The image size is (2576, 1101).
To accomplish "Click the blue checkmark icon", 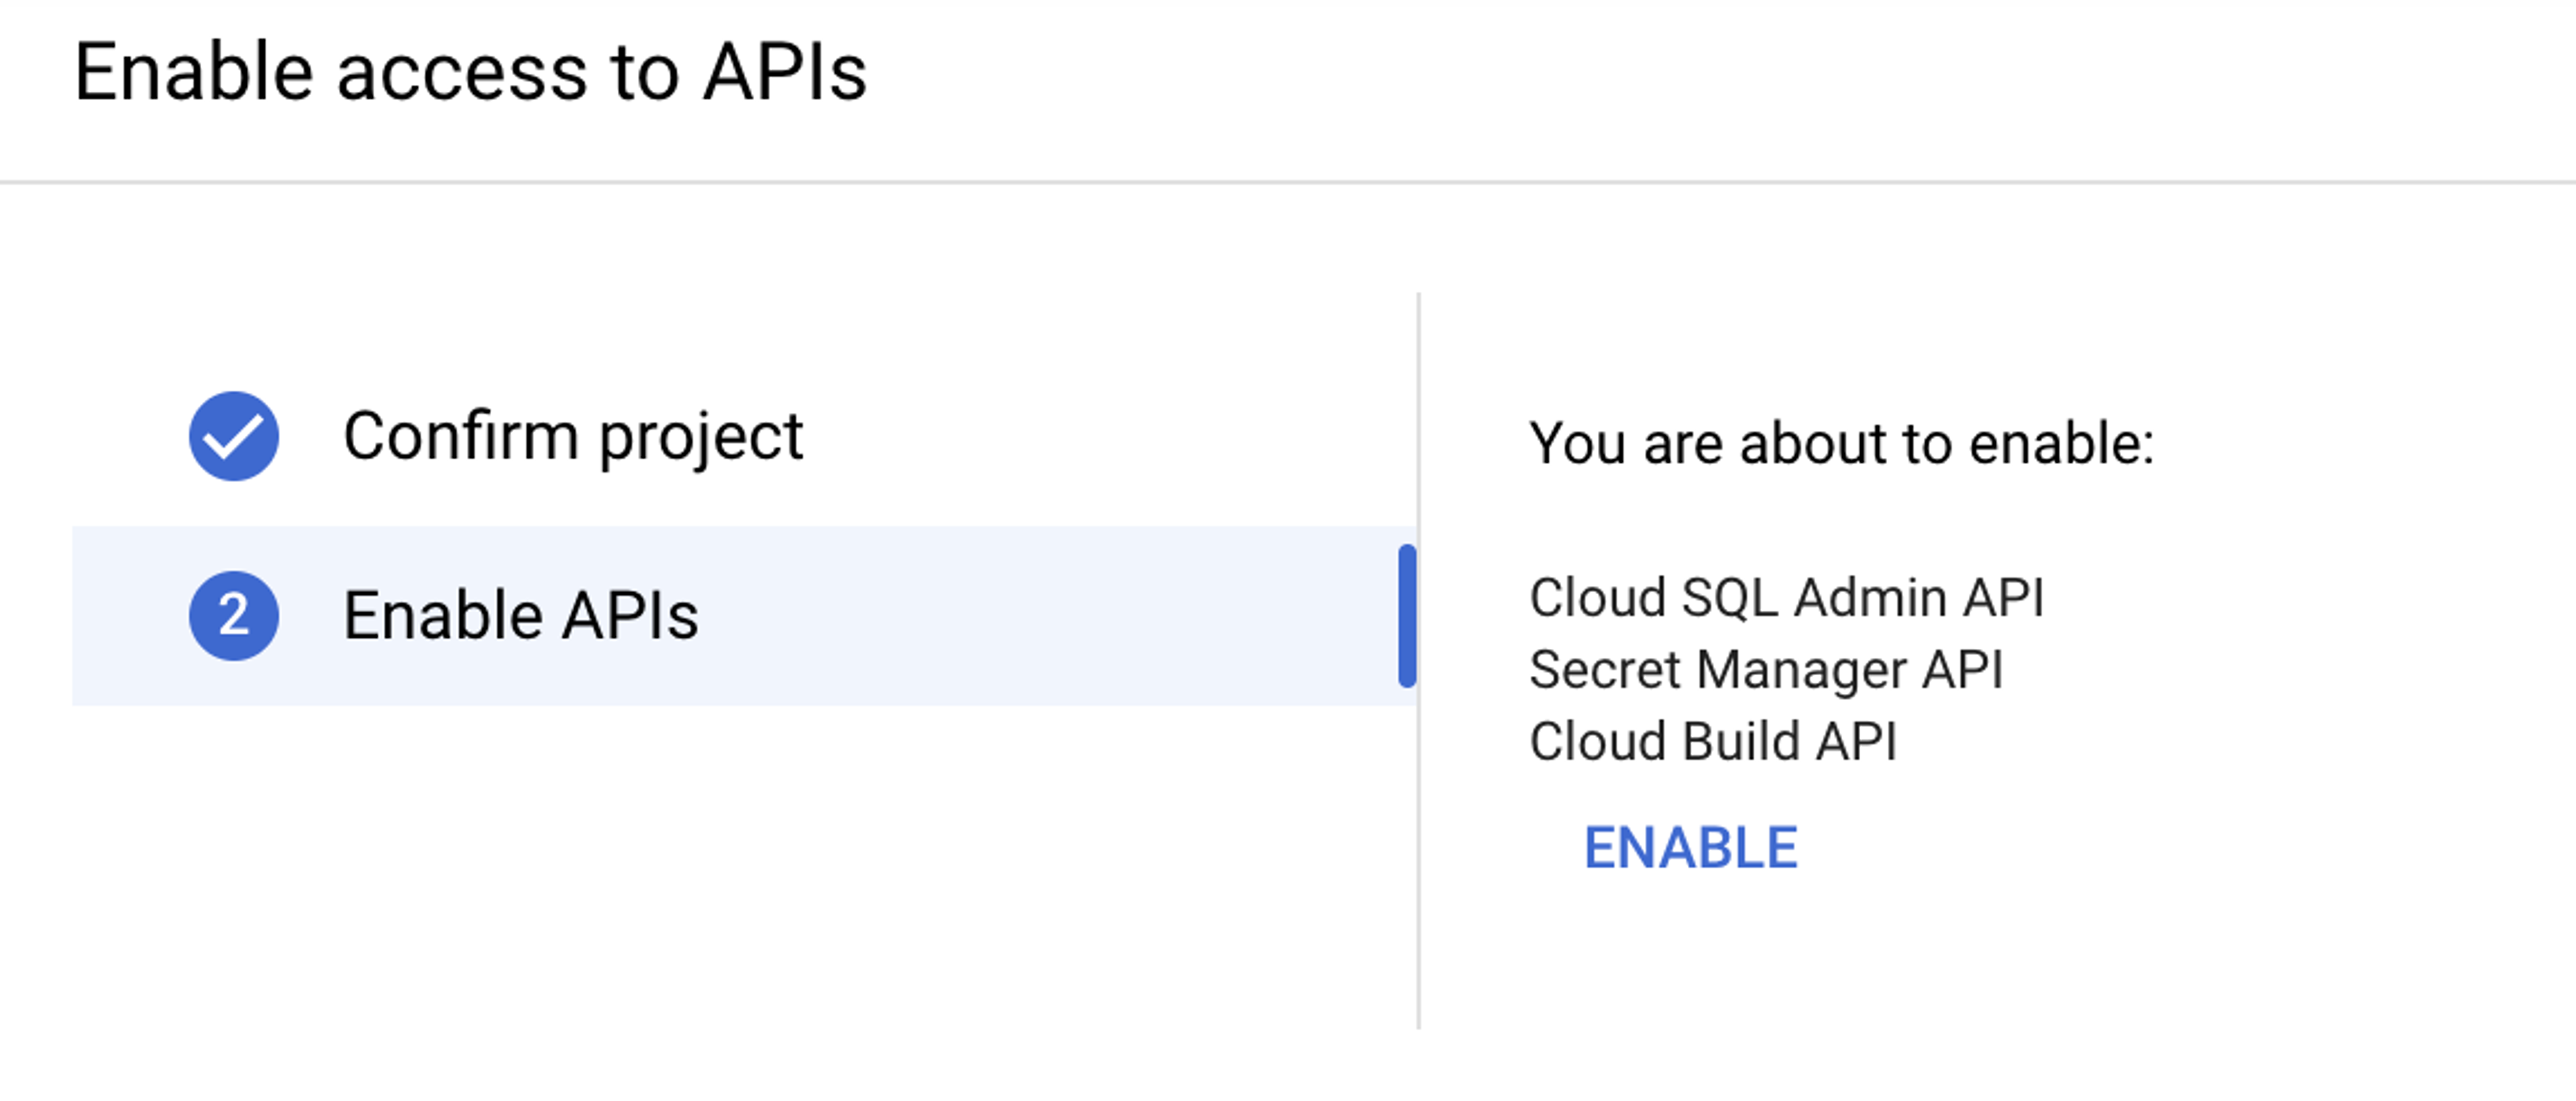I will 234,437.
